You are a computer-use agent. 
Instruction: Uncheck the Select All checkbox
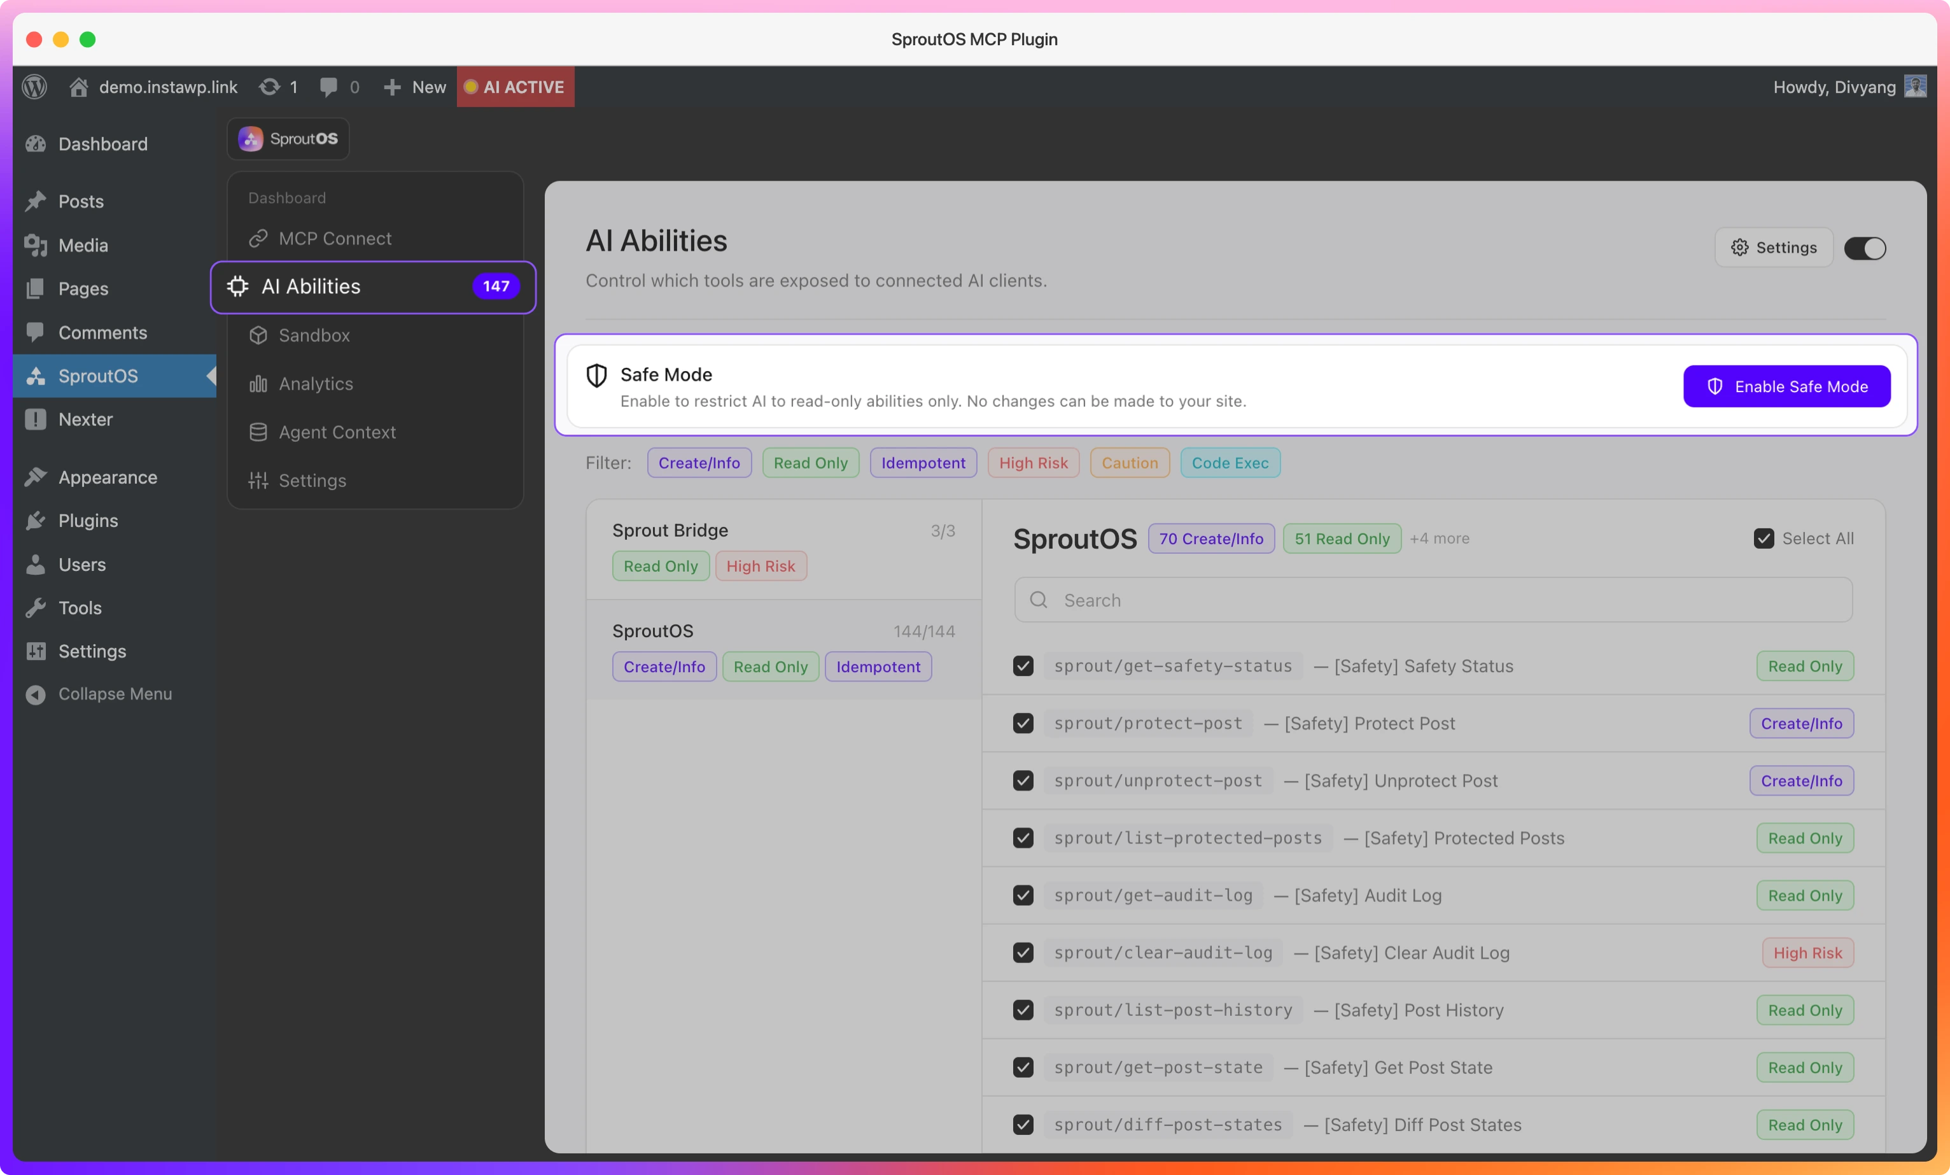tap(1764, 538)
